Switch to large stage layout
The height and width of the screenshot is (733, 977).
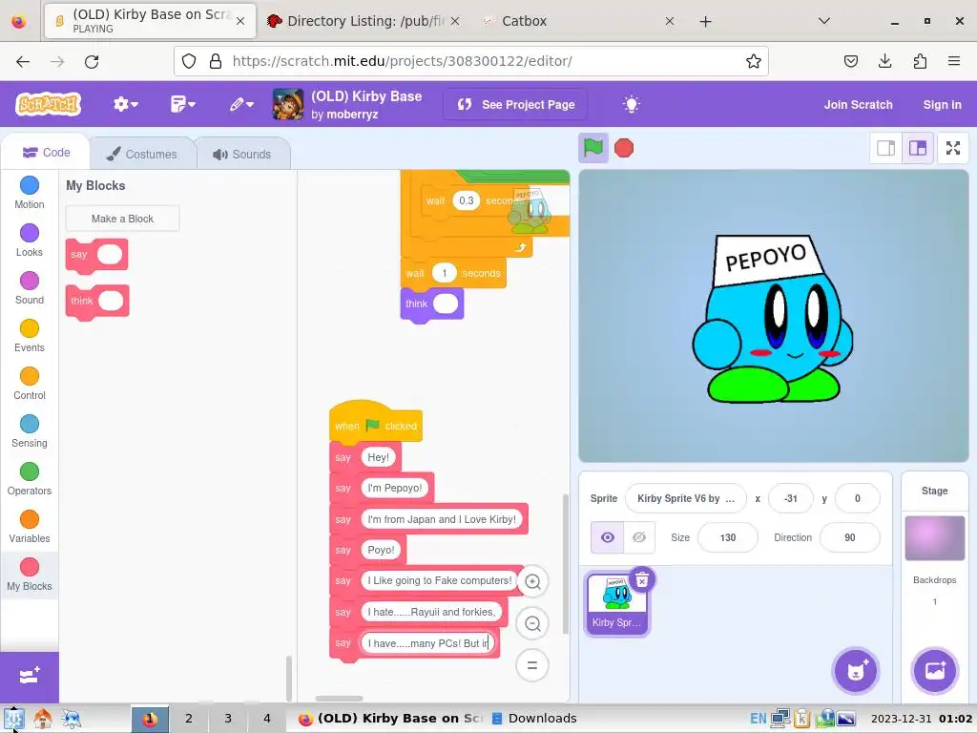coord(918,148)
